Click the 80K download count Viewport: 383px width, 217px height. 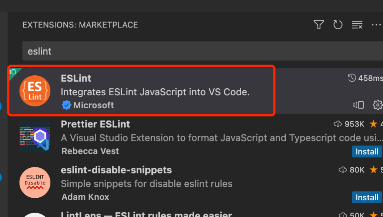pyautogui.click(x=357, y=170)
